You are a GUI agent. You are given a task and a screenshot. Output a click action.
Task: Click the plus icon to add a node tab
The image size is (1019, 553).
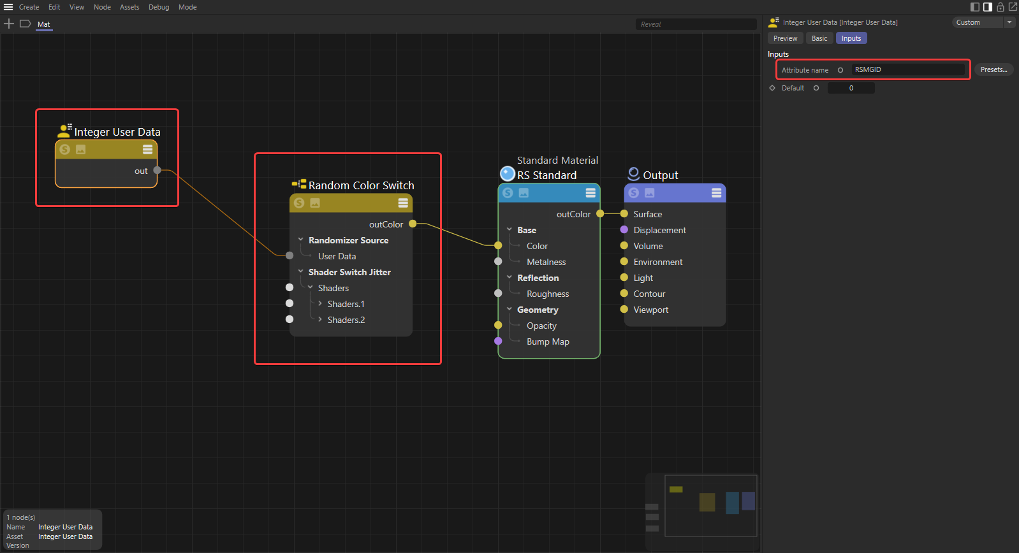(x=9, y=24)
